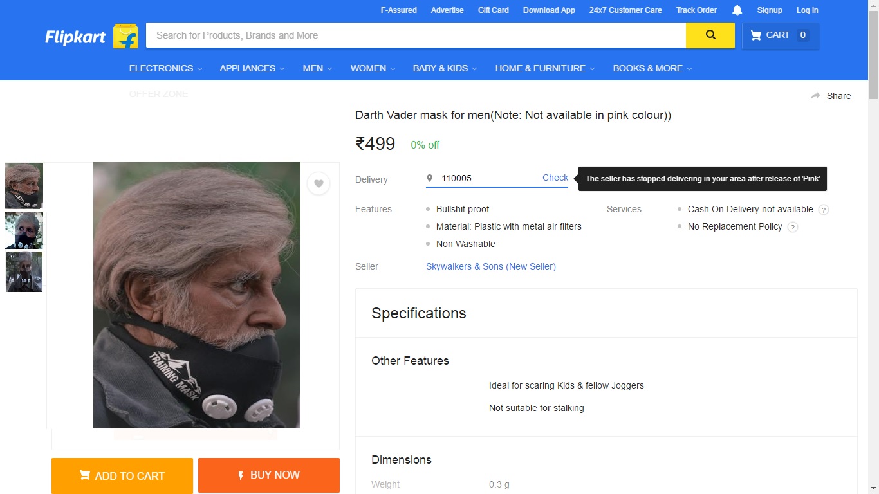Expand the WOMEN category menu
Screen dimensions: 879x494
coord(373,68)
